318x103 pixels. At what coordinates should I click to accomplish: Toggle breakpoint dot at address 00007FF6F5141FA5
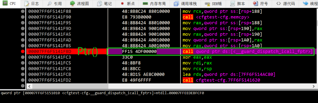click(23, 34)
